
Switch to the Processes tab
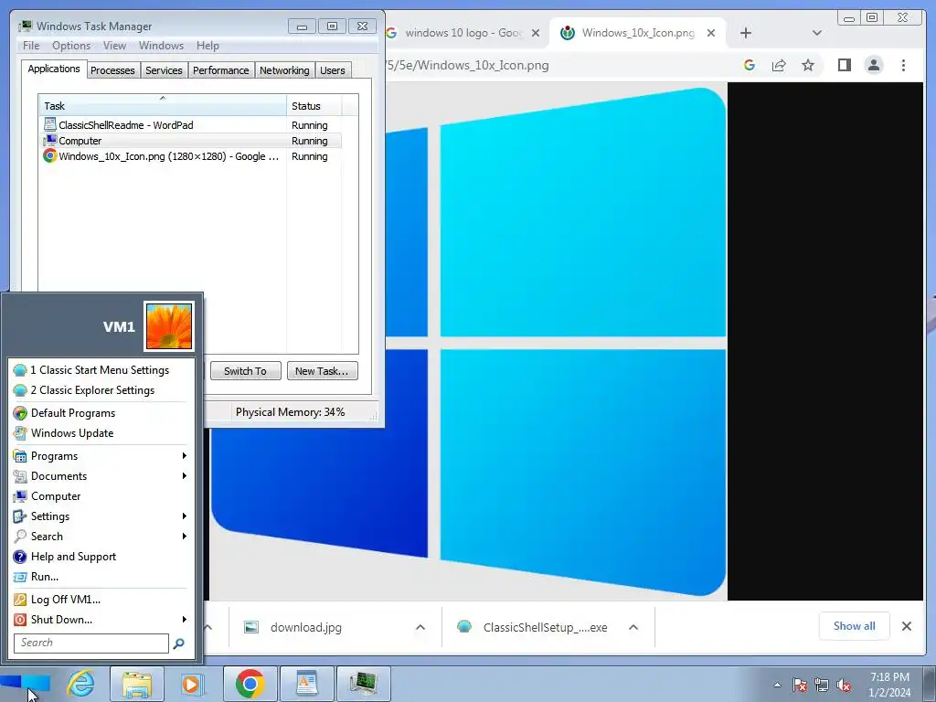(112, 70)
